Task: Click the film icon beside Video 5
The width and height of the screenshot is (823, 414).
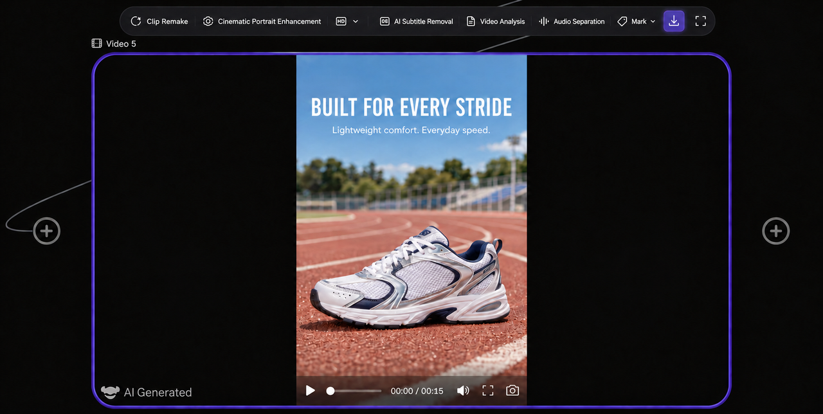Action: (97, 44)
